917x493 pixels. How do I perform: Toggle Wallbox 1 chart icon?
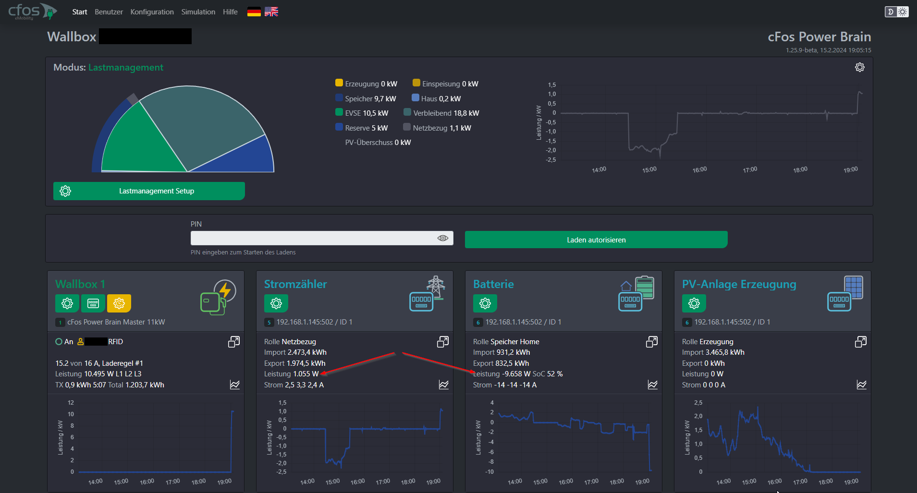235,385
